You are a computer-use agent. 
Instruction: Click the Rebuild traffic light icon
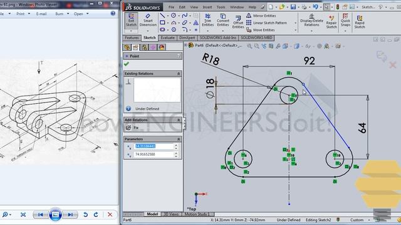tap(338, 7)
